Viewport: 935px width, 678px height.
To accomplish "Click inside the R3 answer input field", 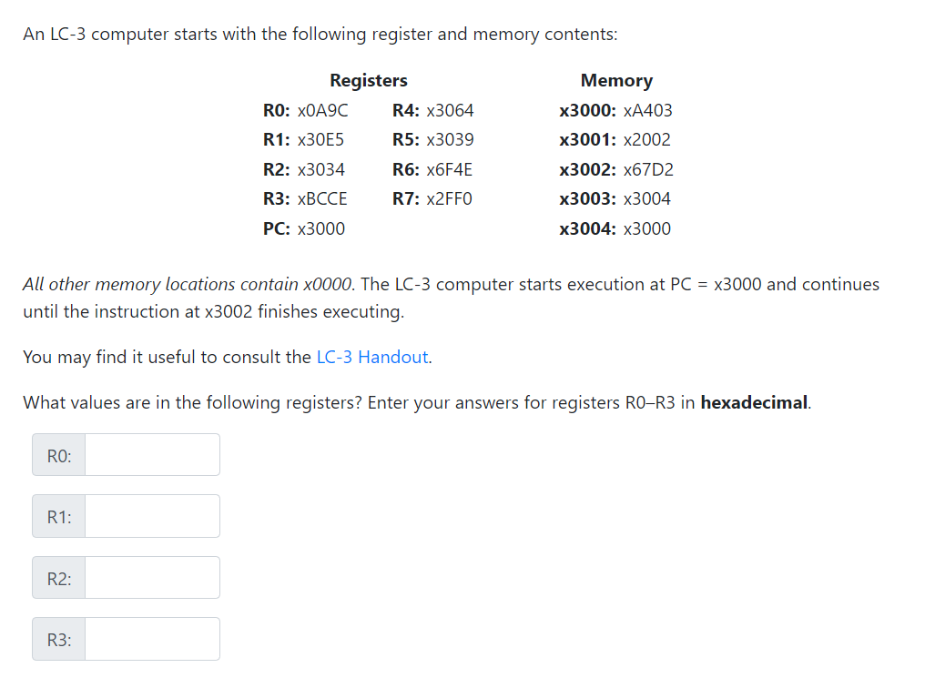I will tap(150, 638).
